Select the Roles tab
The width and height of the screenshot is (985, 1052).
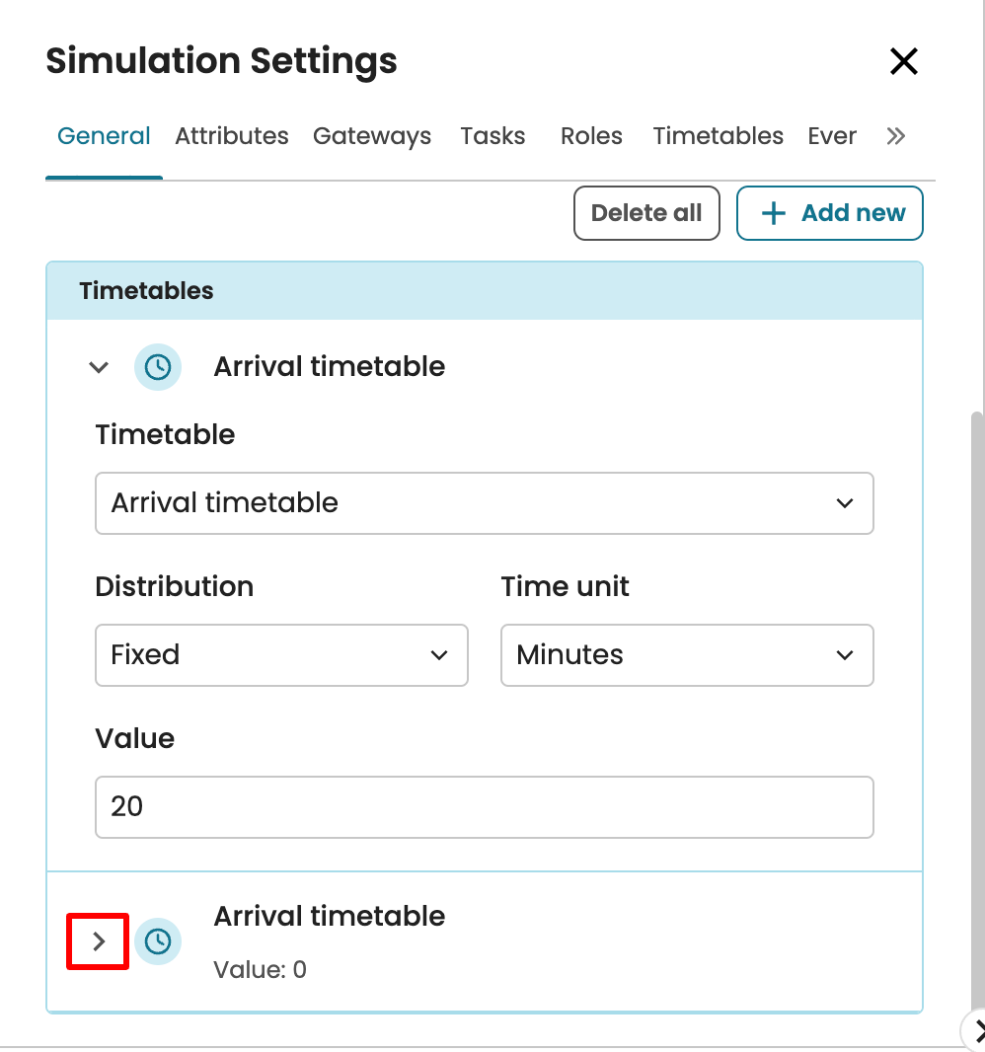tap(591, 136)
